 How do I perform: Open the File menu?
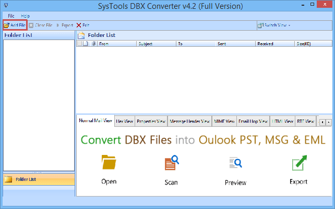[11, 16]
